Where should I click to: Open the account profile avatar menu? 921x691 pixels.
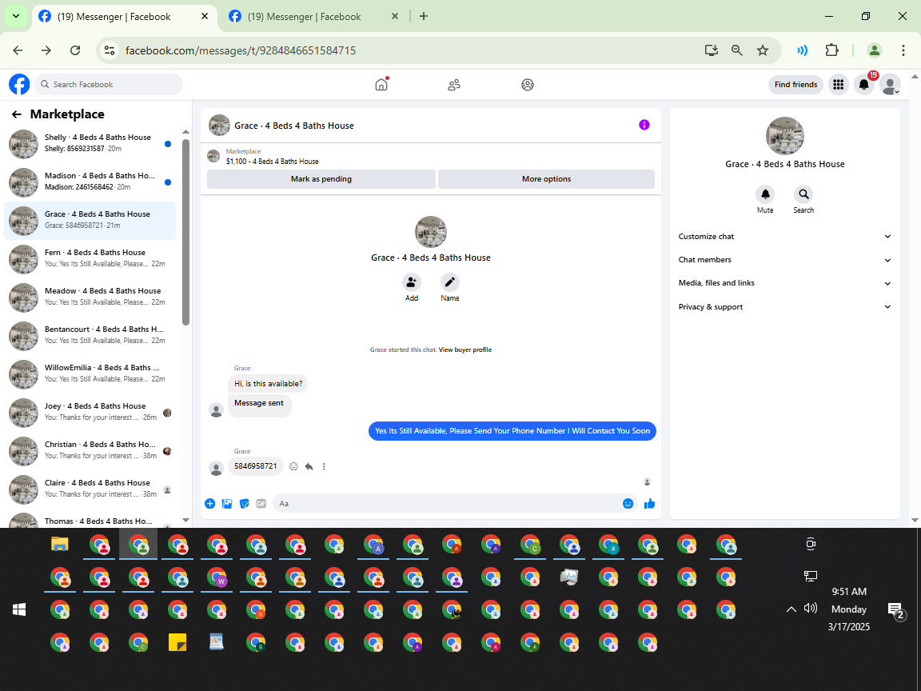tap(890, 85)
